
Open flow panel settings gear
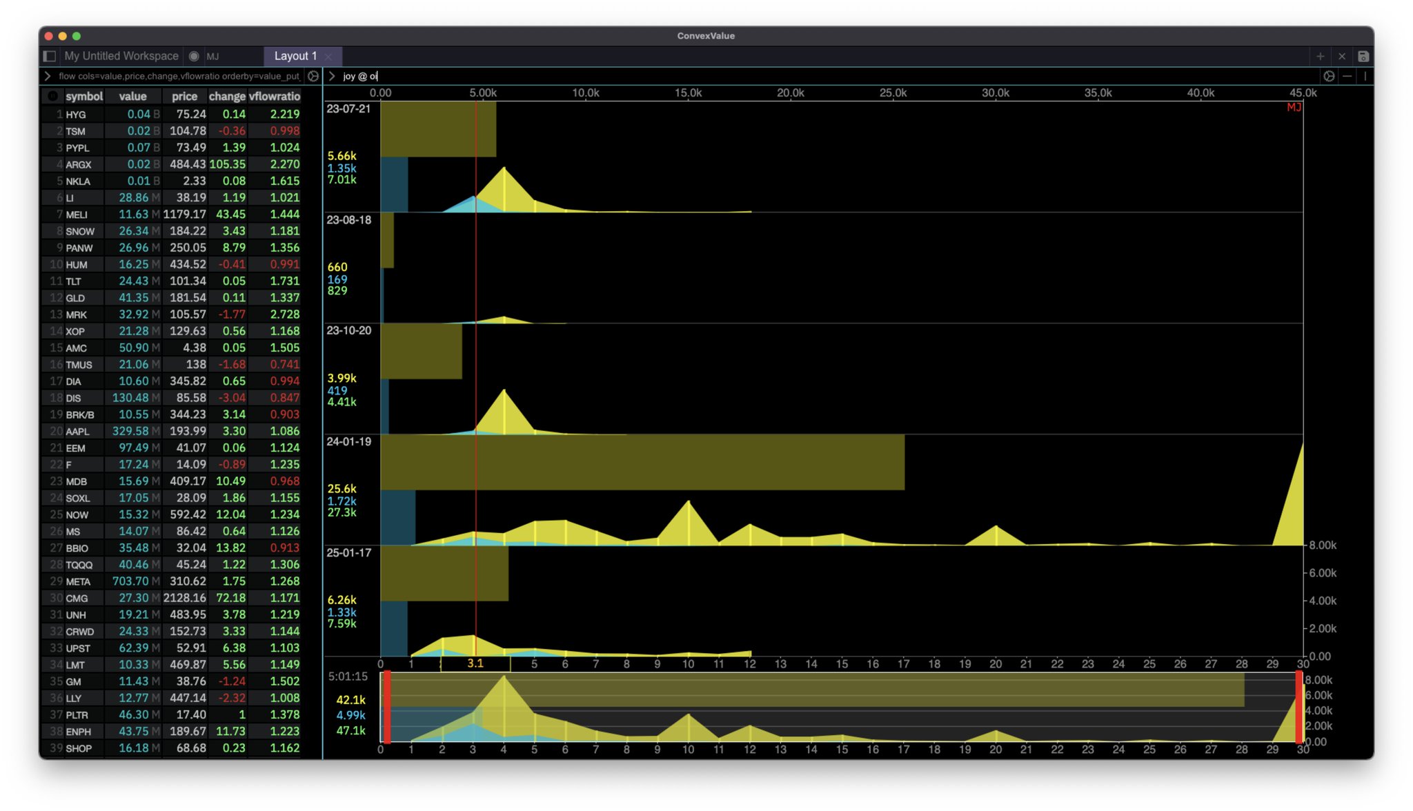pos(313,76)
